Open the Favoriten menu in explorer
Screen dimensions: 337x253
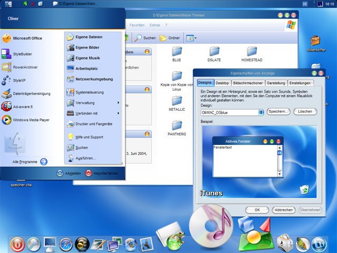pos(137,25)
